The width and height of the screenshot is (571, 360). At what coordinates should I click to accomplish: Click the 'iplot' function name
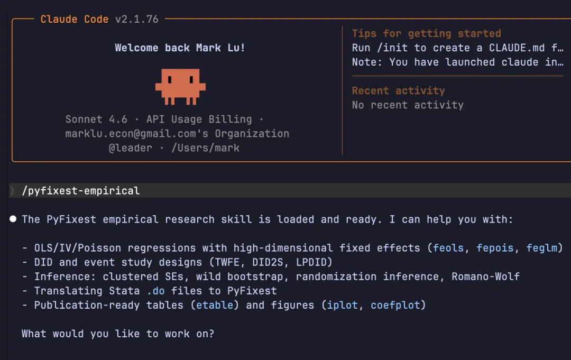click(x=342, y=305)
